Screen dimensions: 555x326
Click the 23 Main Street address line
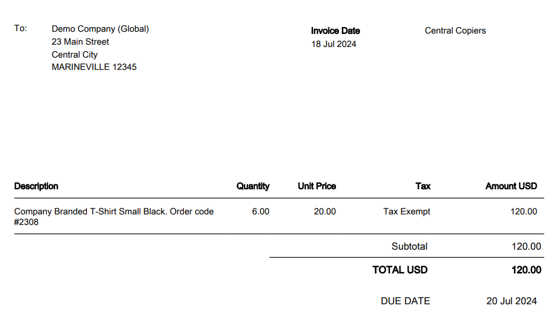80,42
